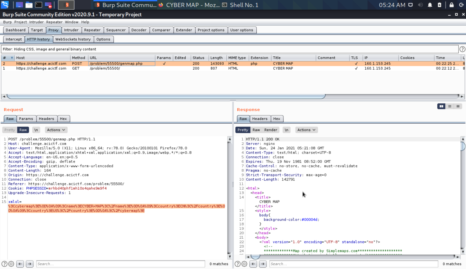Viewport: 466px width, 269px height.
Task: Open the Repeater tab
Action: pyautogui.click(x=92, y=30)
